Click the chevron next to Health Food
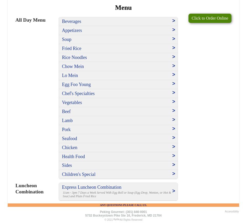 pyautogui.click(x=174, y=156)
